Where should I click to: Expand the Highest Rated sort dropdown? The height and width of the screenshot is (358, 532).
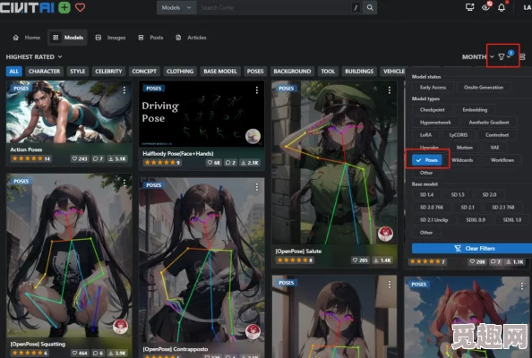coord(34,56)
